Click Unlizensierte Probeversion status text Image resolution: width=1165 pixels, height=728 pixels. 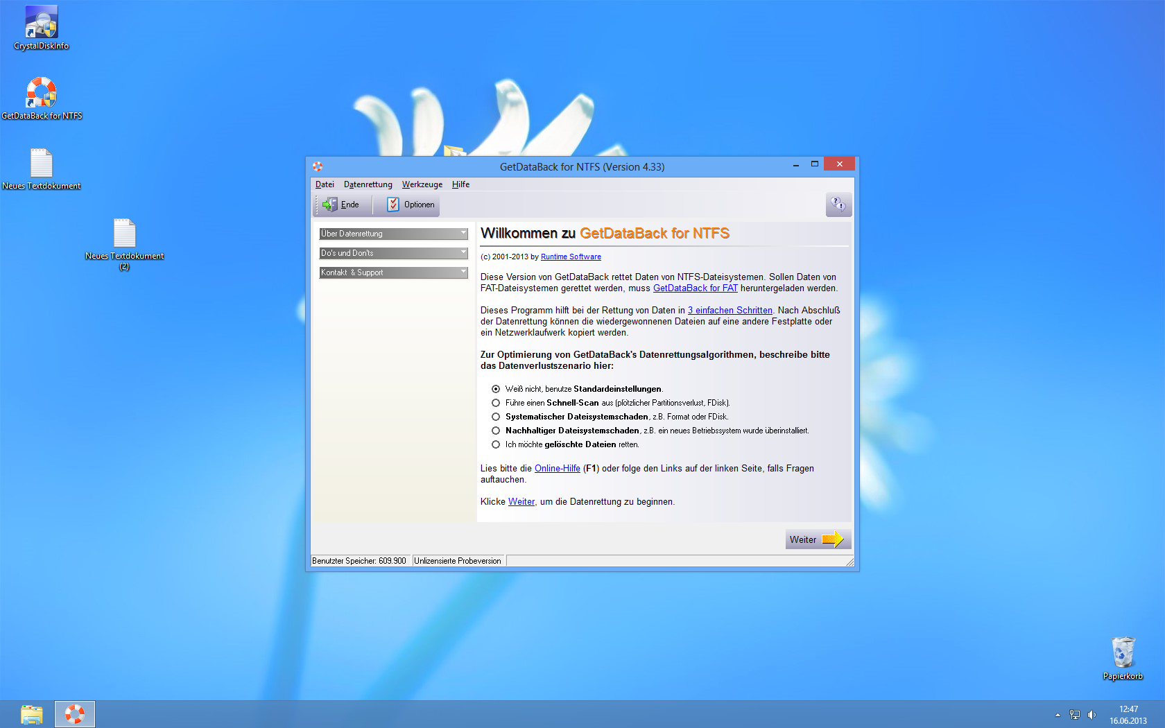pyautogui.click(x=458, y=561)
